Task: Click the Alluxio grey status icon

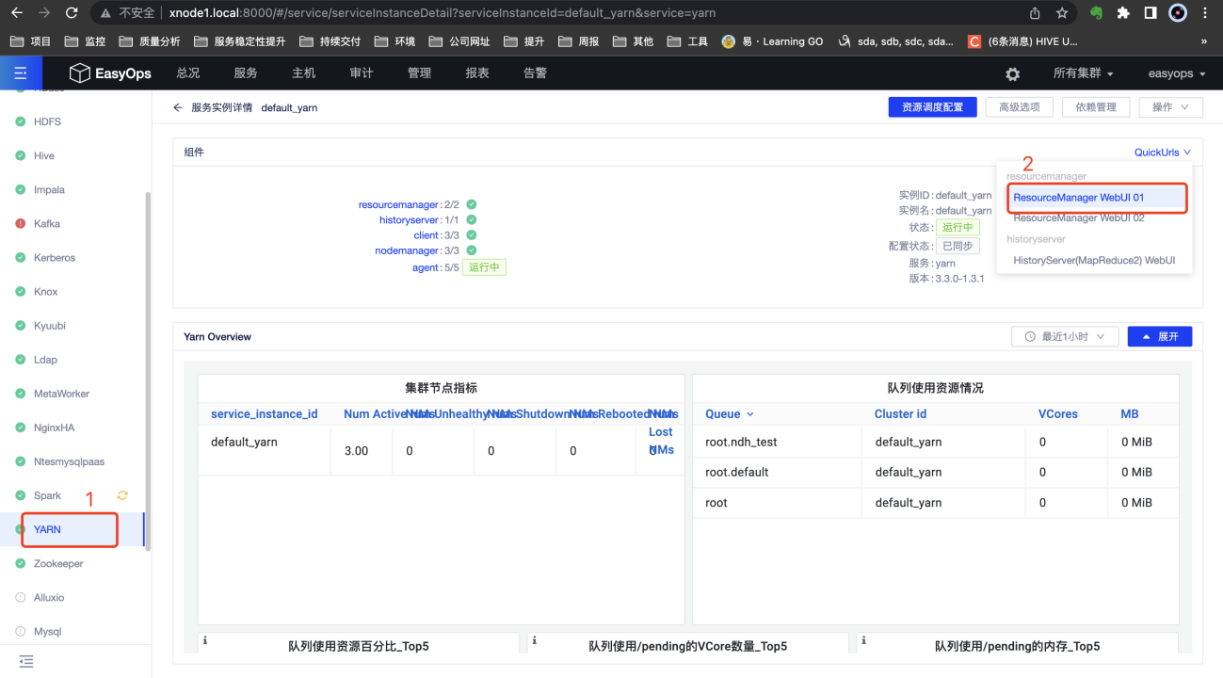Action: point(21,598)
